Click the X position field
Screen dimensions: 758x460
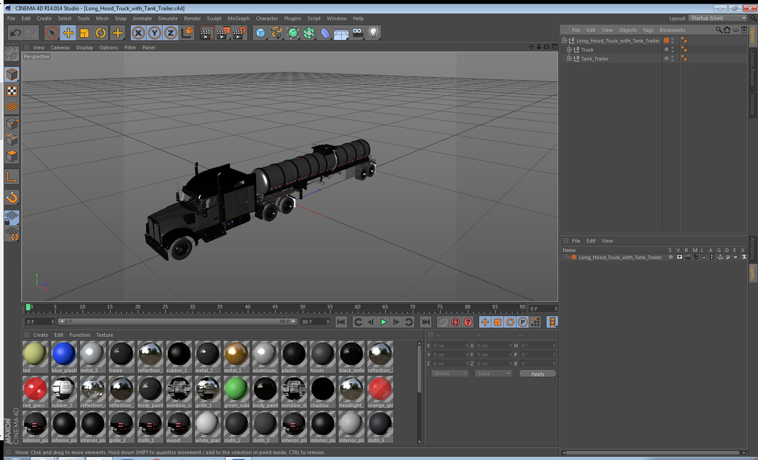click(x=450, y=346)
